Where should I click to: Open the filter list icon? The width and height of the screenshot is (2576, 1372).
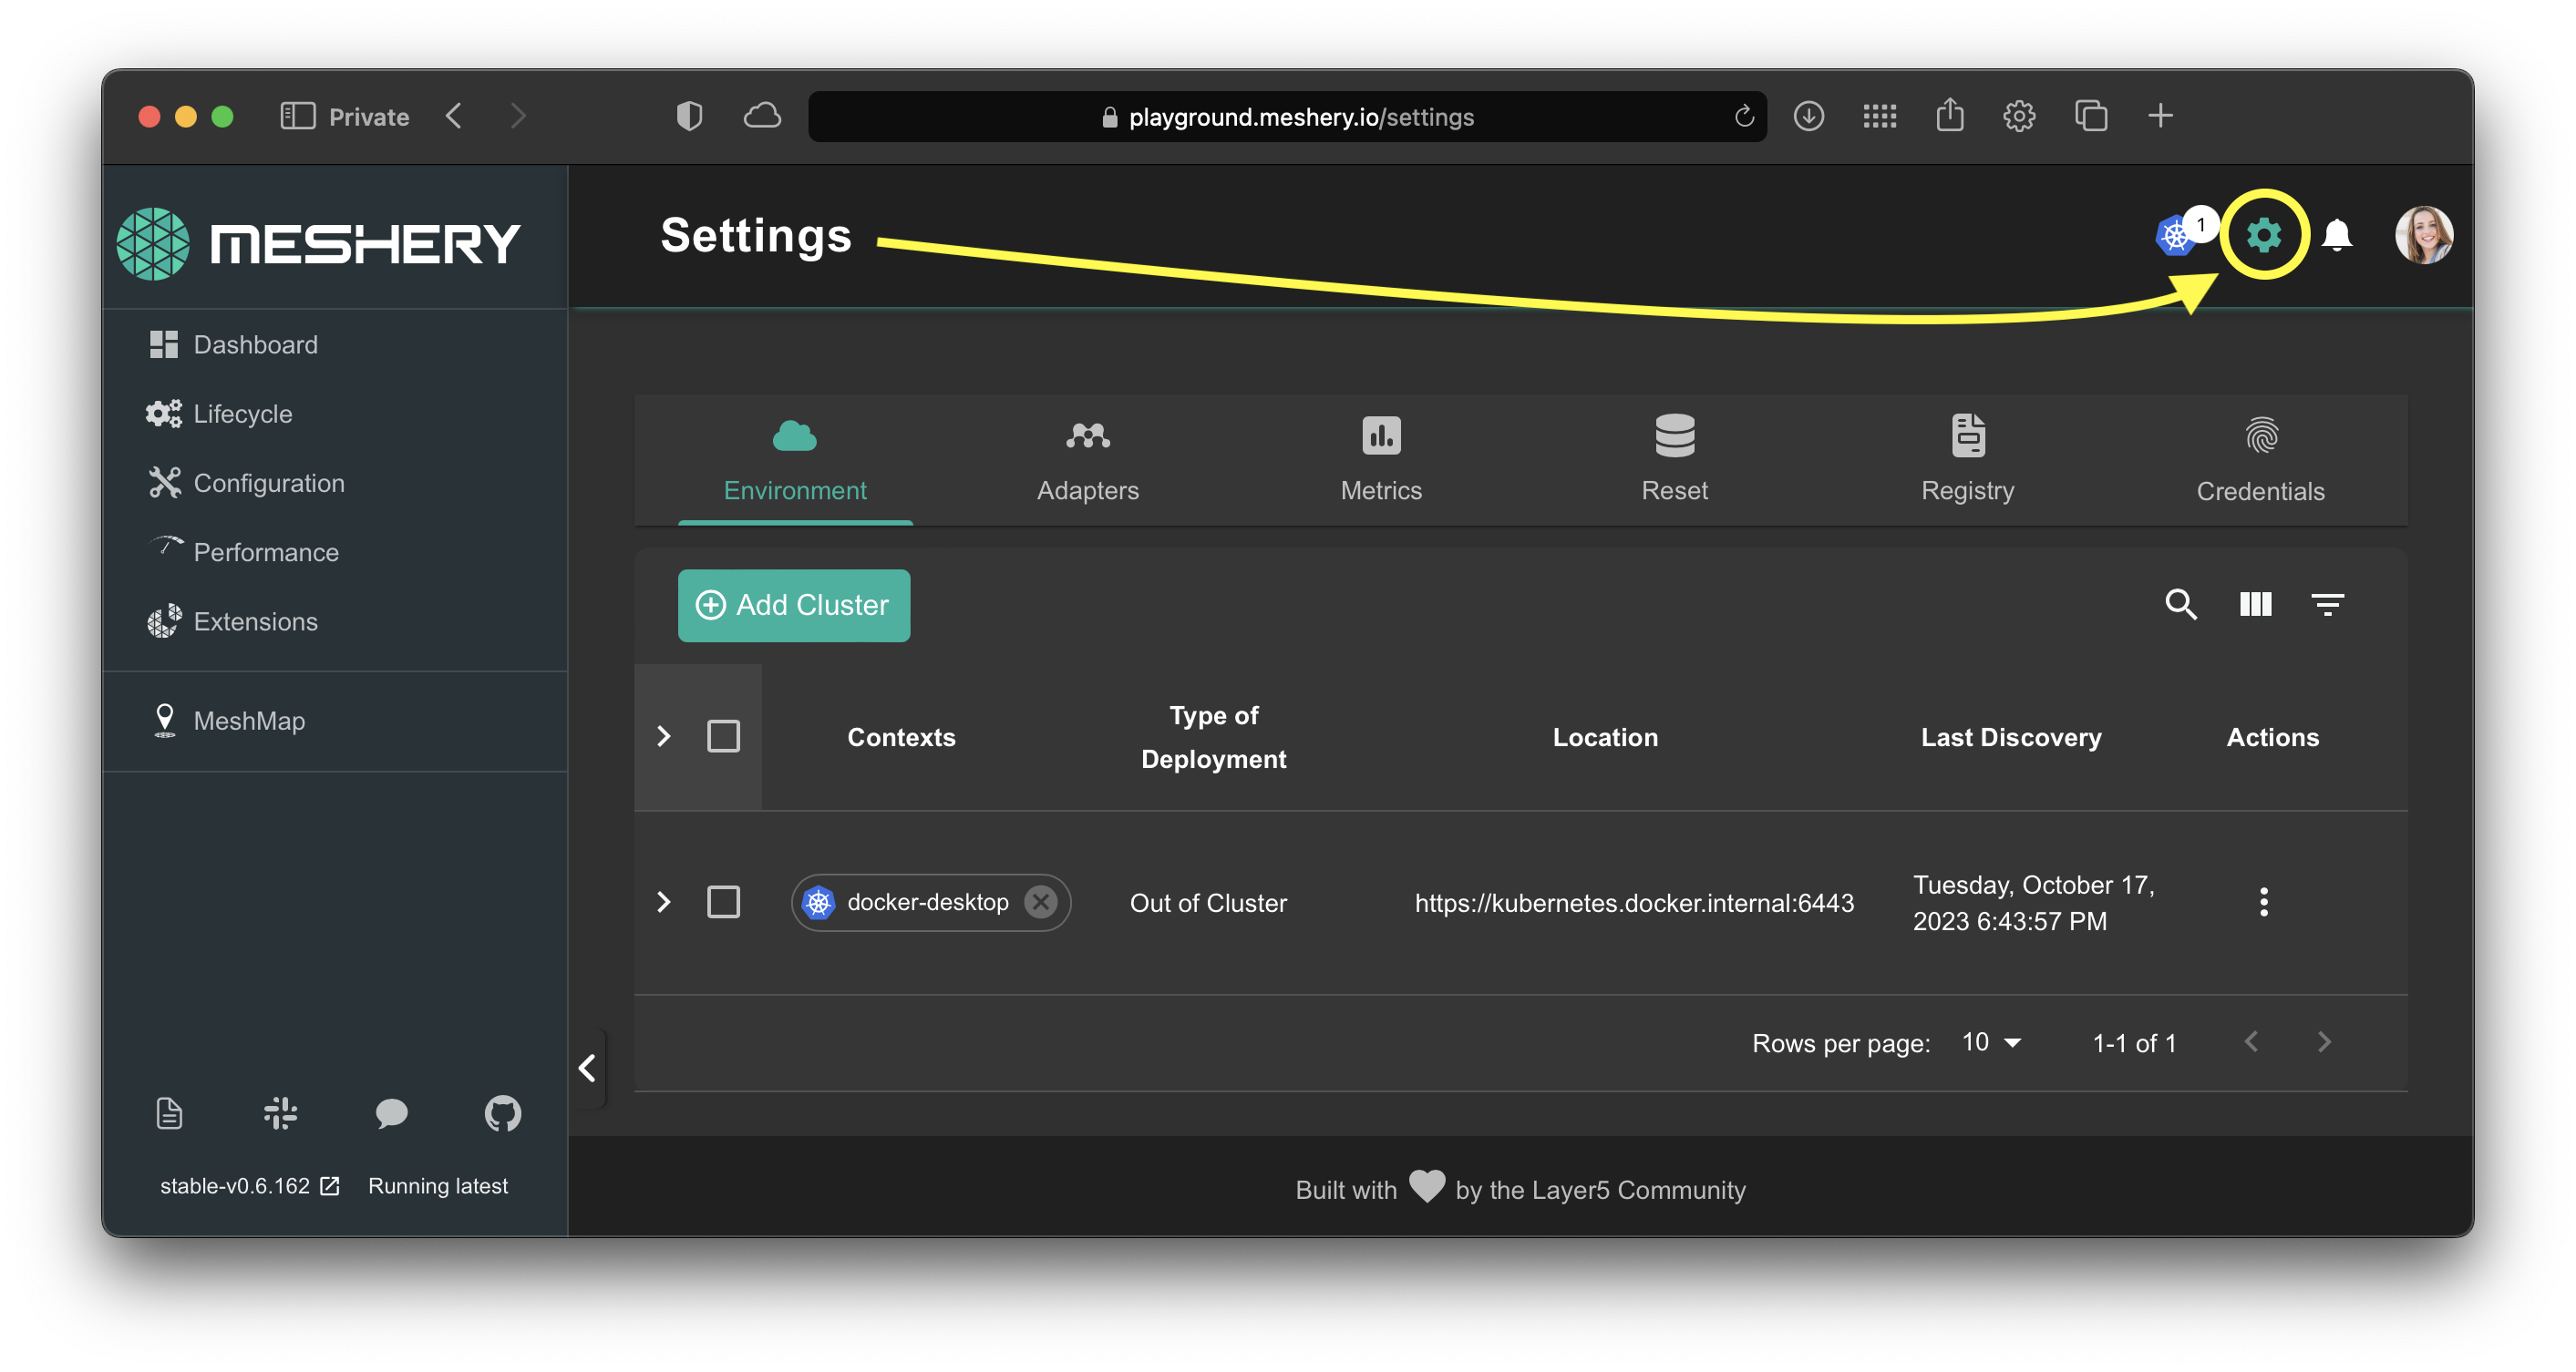2327,605
